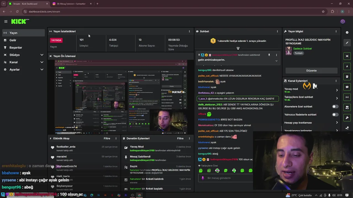
Task: Bookmark this page with the star icon
Action: click(323, 12)
